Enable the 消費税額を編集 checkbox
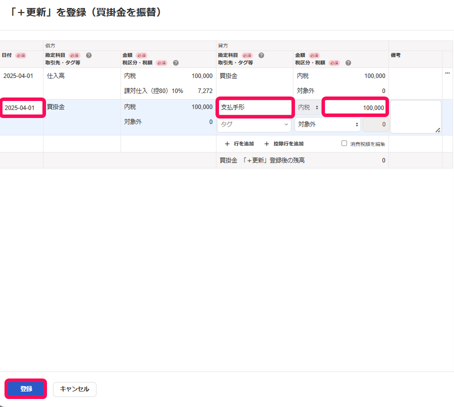 click(344, 143)
